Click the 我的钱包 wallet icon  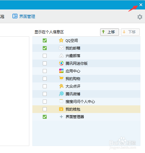(x=61, y=109)
